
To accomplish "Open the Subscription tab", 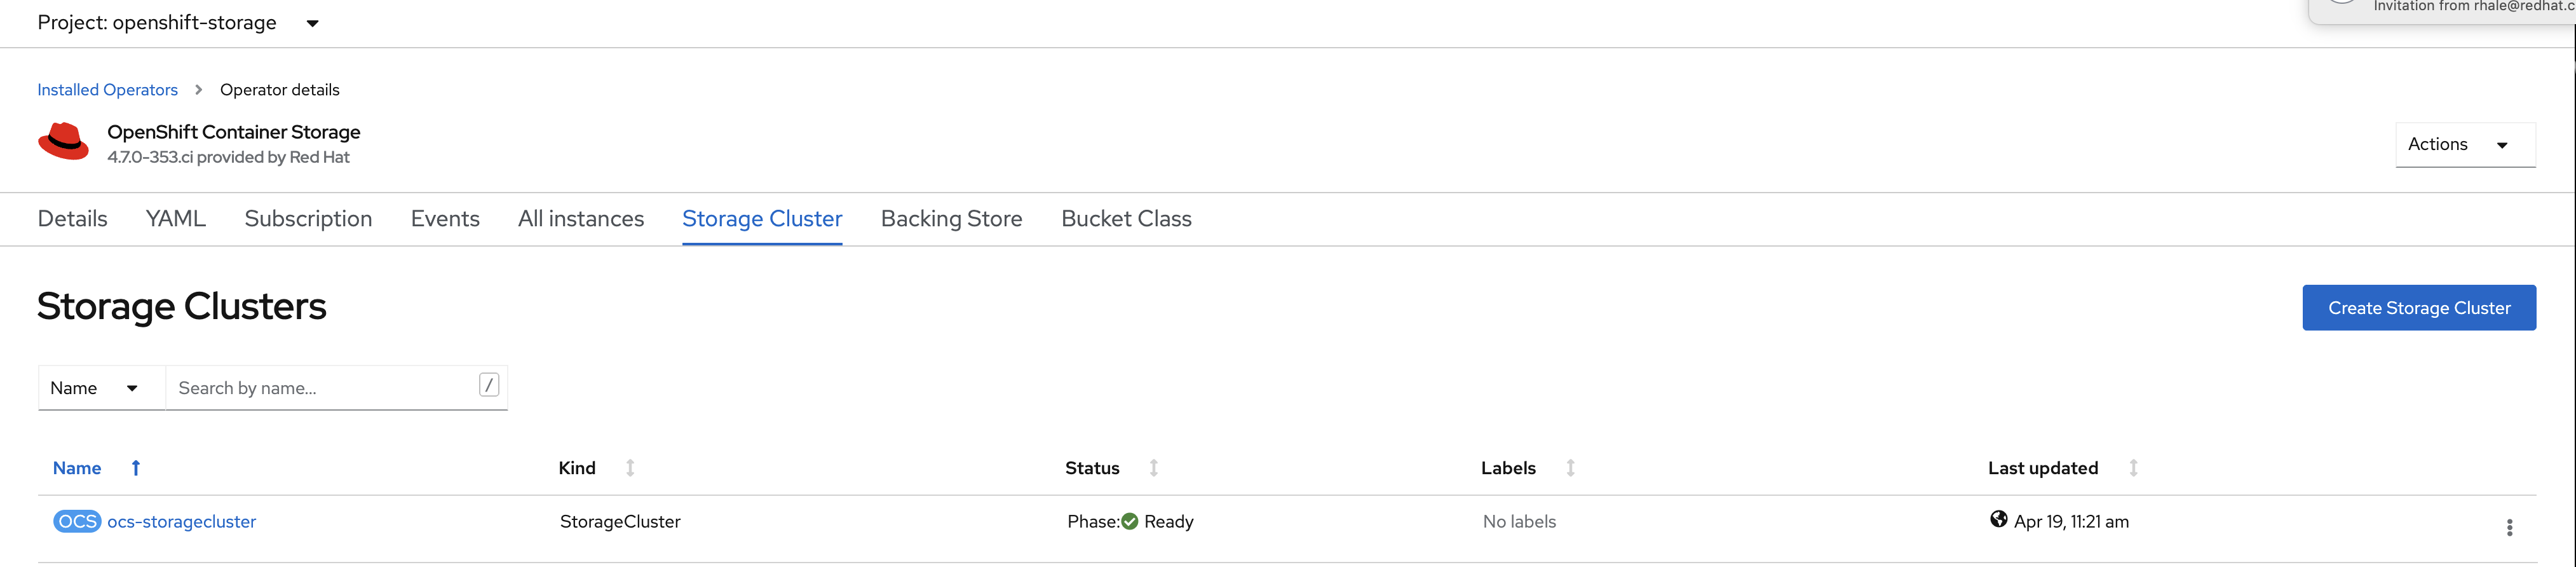I will [308, 218].
